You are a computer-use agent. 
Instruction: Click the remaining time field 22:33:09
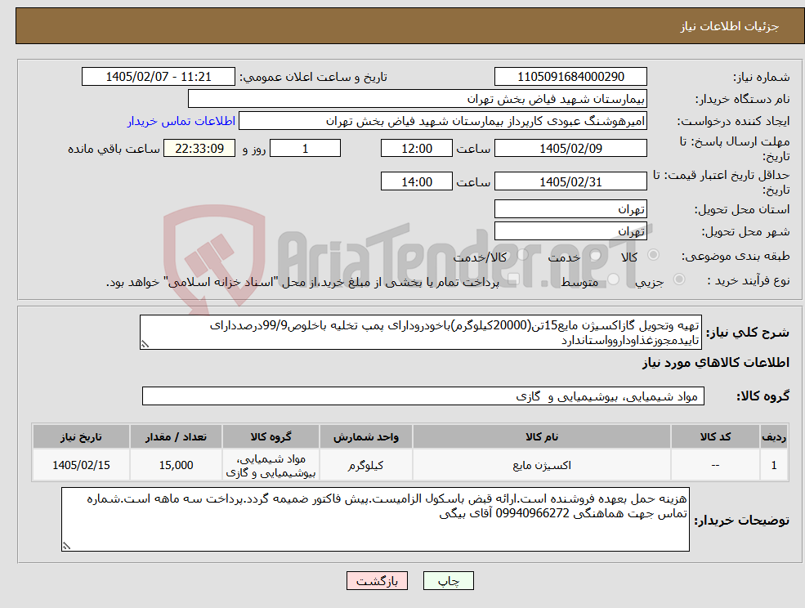coord(199,149)
